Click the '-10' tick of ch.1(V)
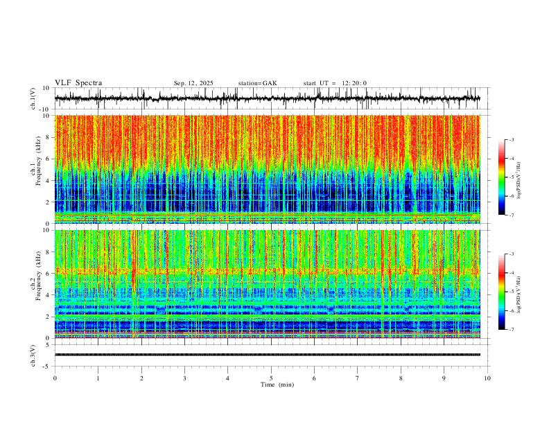 tap(45, 109)
